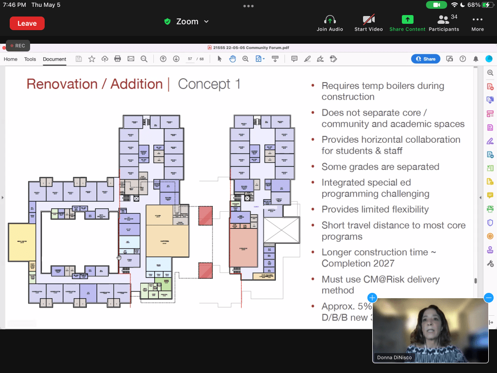The image size is (497, 373).
Task: Select the hand pan tool in toolbar
Action: coord(232,59)
